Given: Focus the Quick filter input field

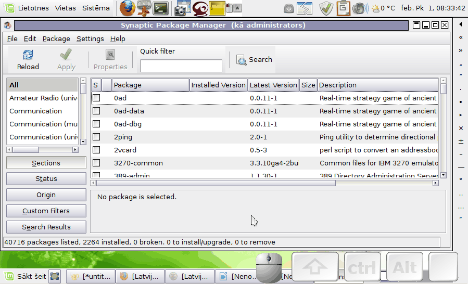Looking at the screenshot, I should 181,66.
